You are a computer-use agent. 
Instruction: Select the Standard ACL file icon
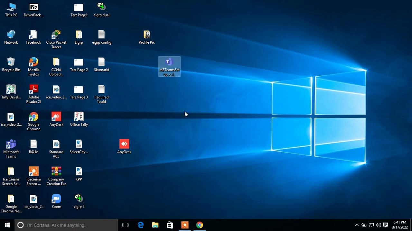click(56, 149)
